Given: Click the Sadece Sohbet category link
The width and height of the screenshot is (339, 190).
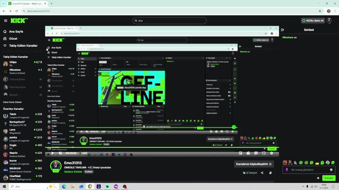Looking at the screenshot, I should pyautogui.click(x=73, y=172).
